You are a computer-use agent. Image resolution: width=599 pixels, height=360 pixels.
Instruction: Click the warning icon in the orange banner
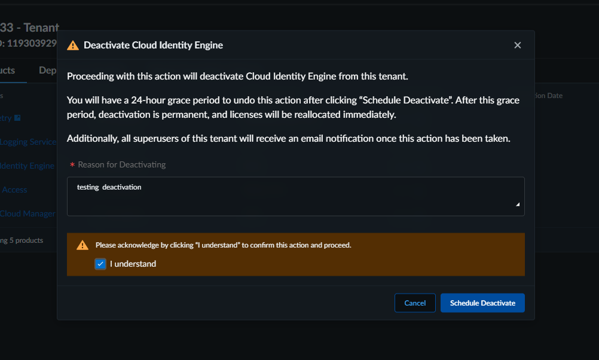82,245
